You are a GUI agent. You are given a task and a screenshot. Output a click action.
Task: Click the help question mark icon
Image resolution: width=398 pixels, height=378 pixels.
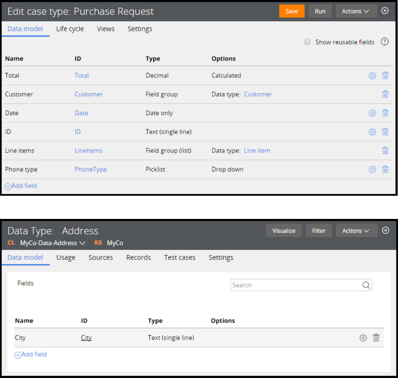tap(385, 42)
